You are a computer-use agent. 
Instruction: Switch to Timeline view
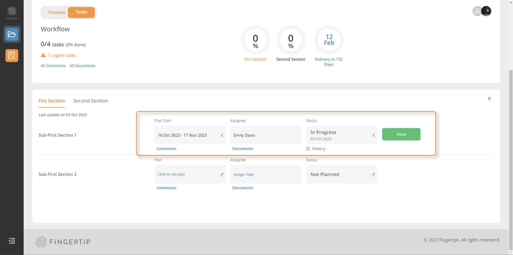(56, 12)
